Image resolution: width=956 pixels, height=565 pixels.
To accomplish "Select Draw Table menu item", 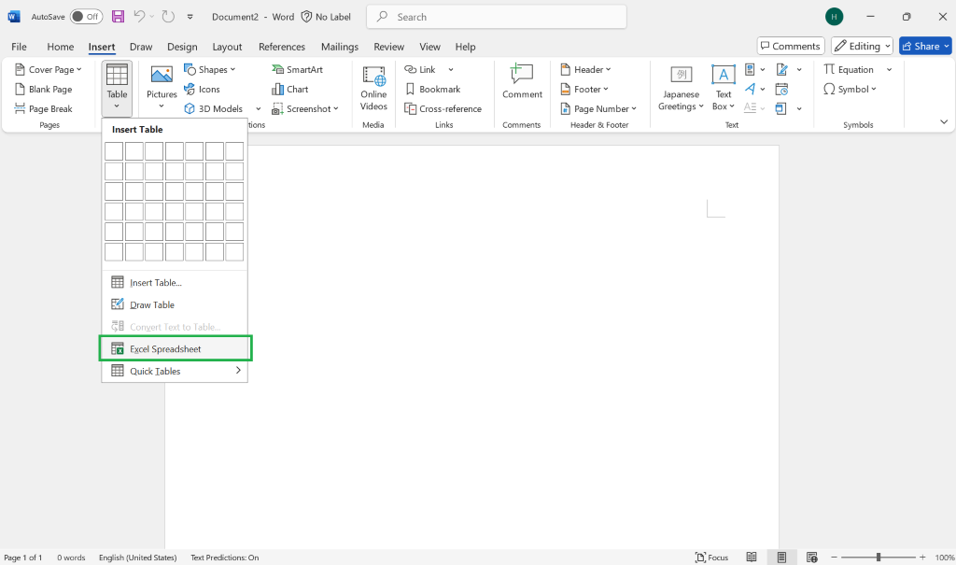I will 175,304.
